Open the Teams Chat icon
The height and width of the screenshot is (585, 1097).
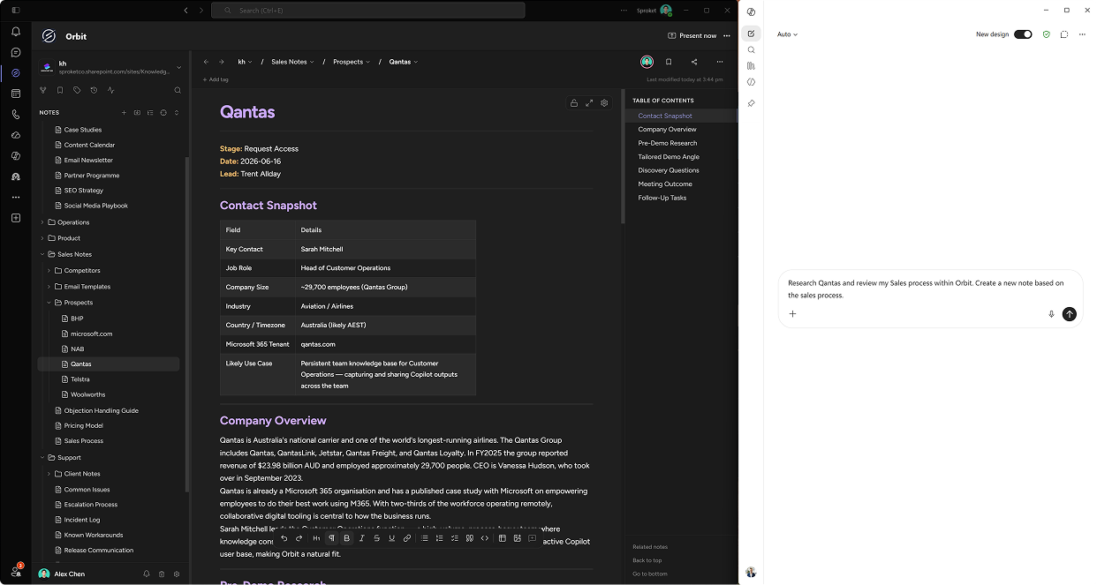click(16, 52)
